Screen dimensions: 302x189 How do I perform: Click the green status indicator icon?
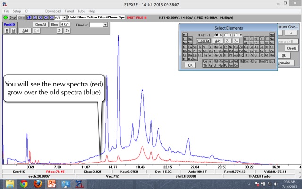[x=5, y=17]
